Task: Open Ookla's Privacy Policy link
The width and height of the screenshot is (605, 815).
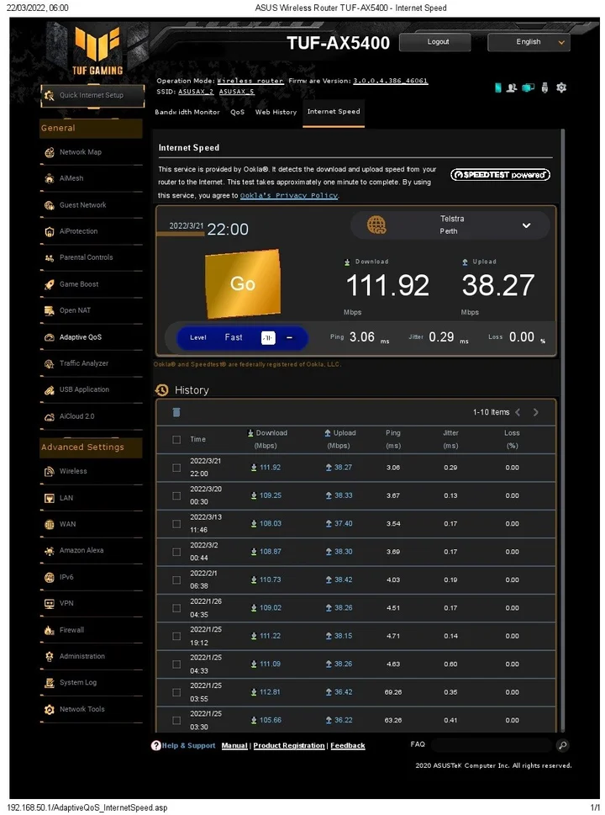Action: [x=288, y=195]
